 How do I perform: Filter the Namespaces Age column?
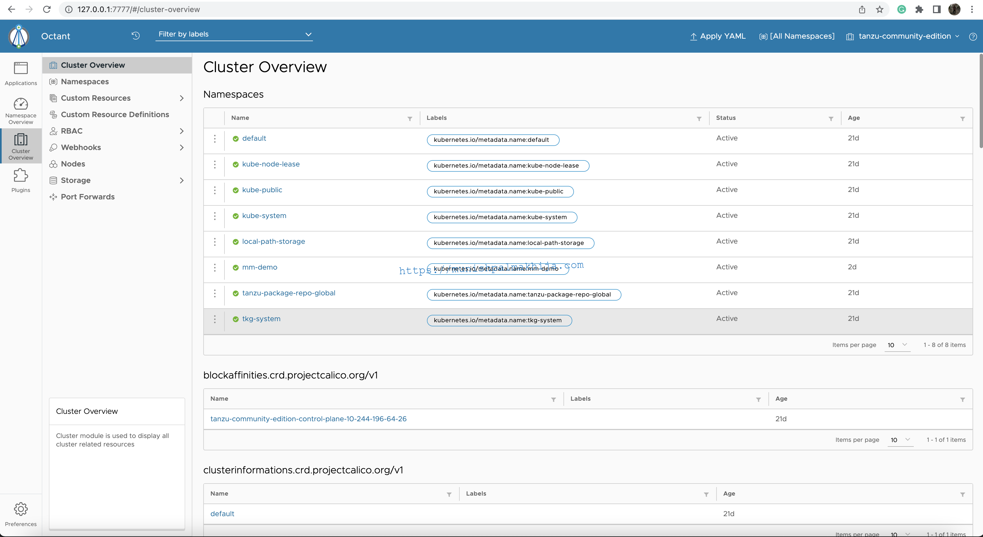(x=962, y=119)
